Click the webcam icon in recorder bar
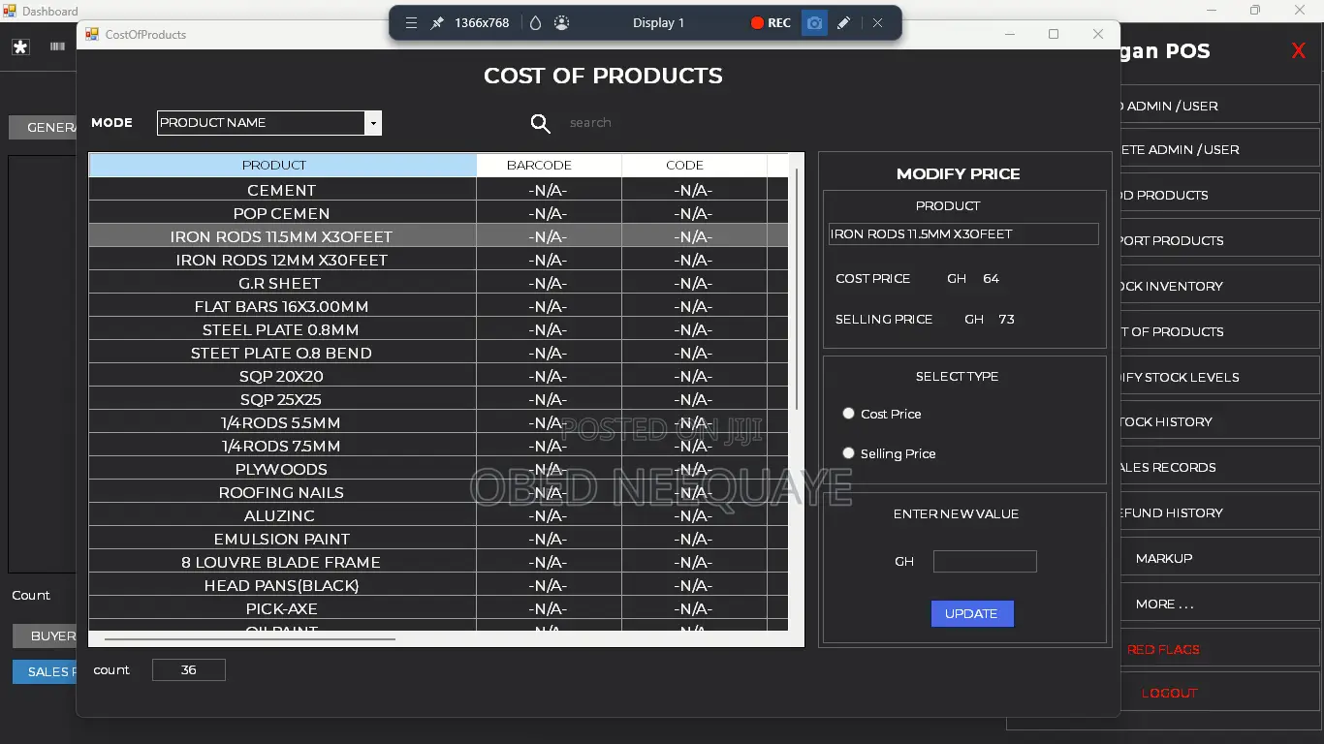Screen dimensions: 1324x744 562,23
